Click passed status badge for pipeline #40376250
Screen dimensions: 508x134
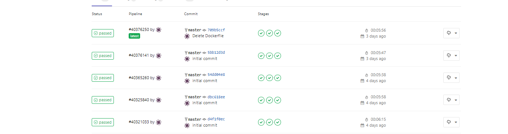click(103, 33)
